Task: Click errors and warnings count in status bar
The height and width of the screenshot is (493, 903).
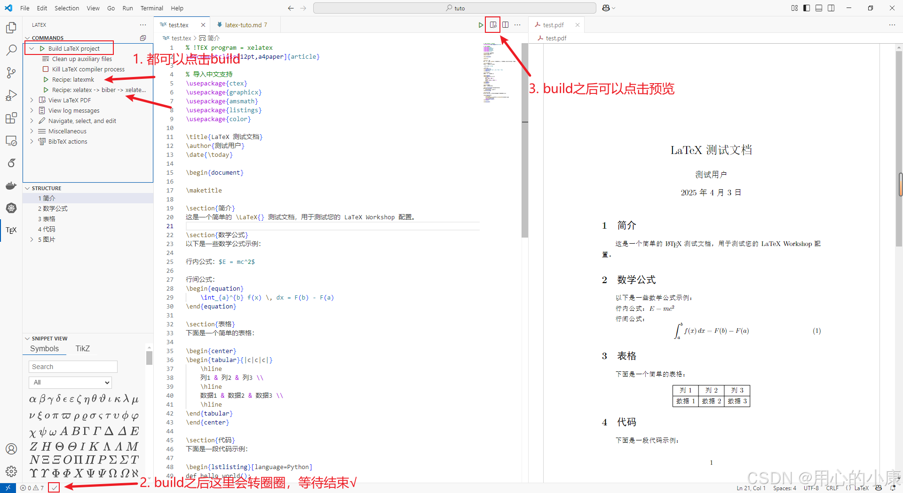Action: pyautogui.click(x=32, y=488)
